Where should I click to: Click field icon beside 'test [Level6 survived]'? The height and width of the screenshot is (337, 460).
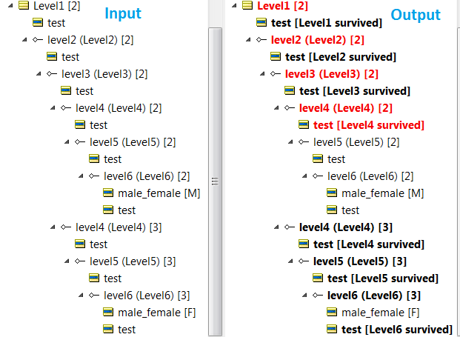[x=332, y=329]
